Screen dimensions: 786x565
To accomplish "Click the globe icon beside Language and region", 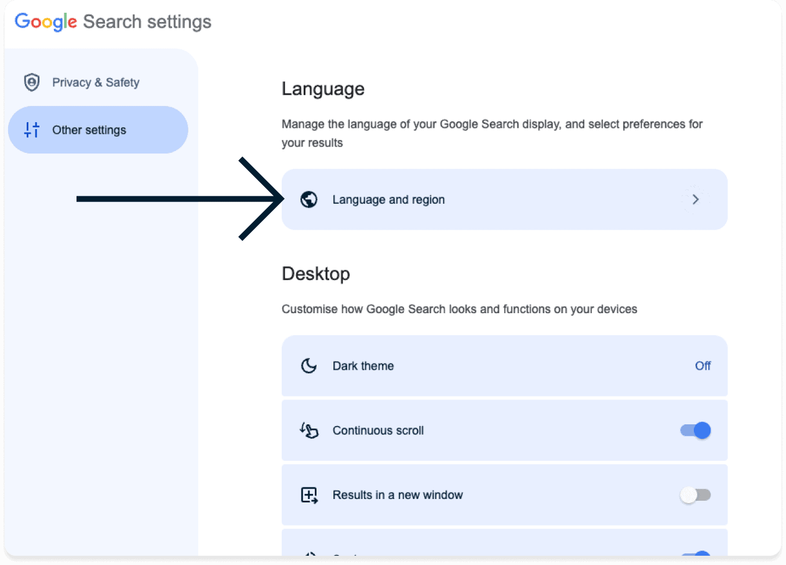I will coord(309,200).
